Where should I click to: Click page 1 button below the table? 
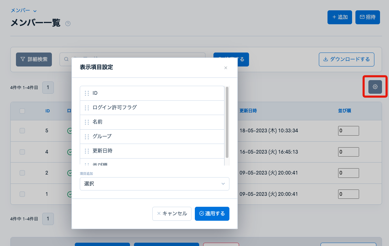(48, 219)
